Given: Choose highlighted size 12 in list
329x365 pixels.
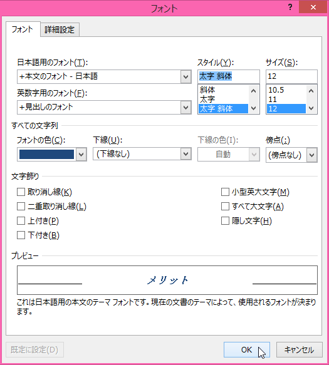Looking at the screenshot, I should [x=286, y=109].
